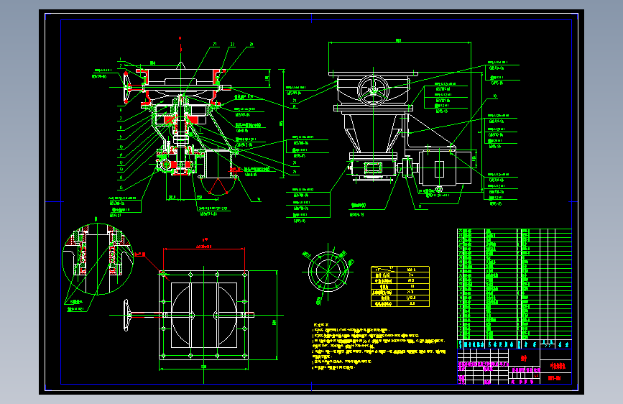
Task: Click the overall width dimension above right view
Action: (400, 42)
